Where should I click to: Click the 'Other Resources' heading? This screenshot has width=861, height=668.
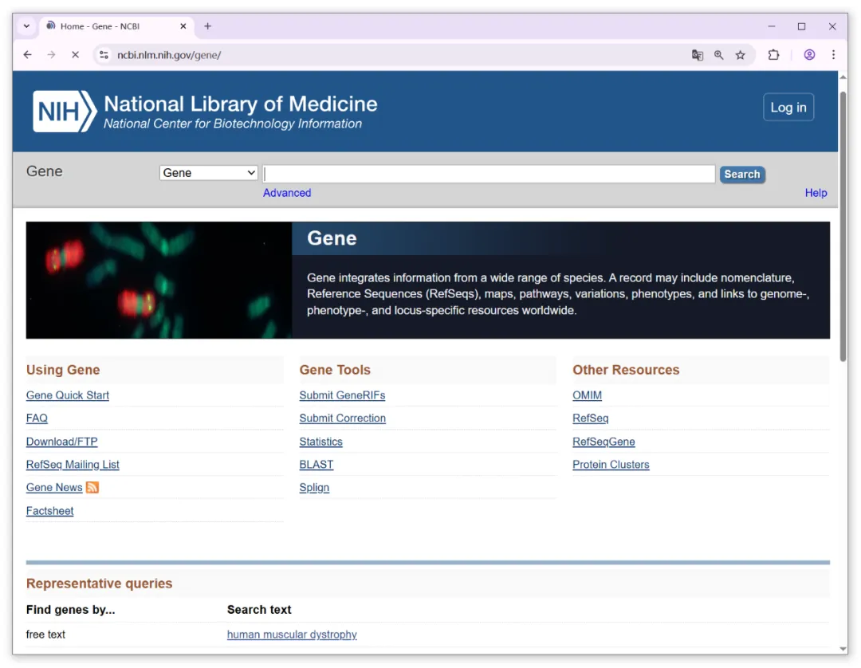(x=626, y=370)
